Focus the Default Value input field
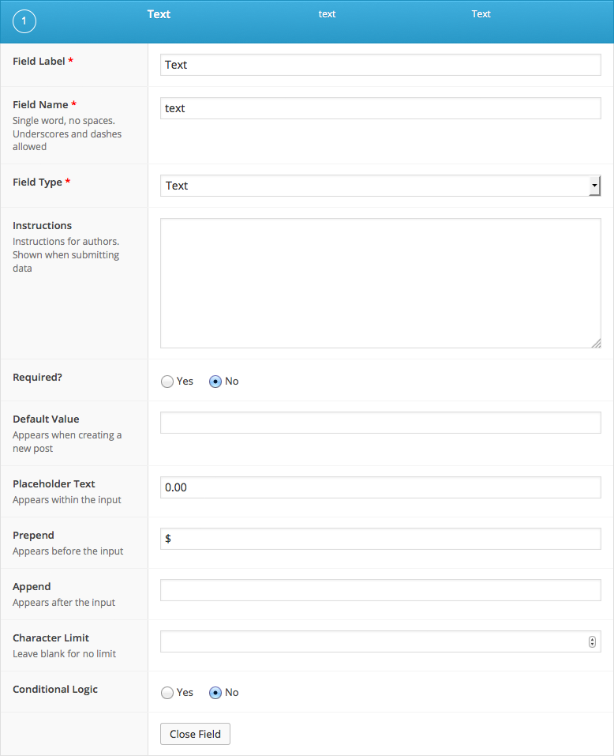 point(380,422)
